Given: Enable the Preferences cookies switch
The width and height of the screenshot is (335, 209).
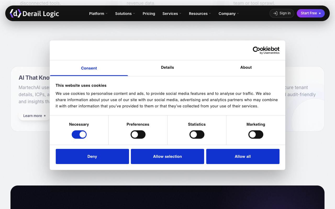Looking at the screenshot, I should point(138,135).
